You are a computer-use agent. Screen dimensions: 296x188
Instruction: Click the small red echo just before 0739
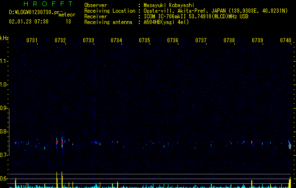click(252, 142)
